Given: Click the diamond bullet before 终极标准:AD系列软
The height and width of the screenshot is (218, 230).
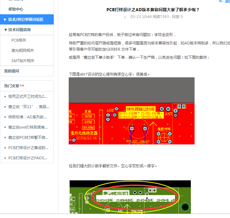Looking at the screenshot, I should coord(5,117).
